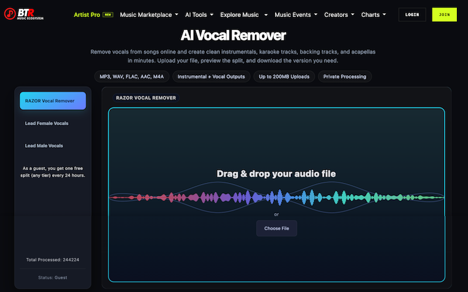This screenshot has width=468, height=292.
Task: Click the Private Processing pill
Action: 345,77
